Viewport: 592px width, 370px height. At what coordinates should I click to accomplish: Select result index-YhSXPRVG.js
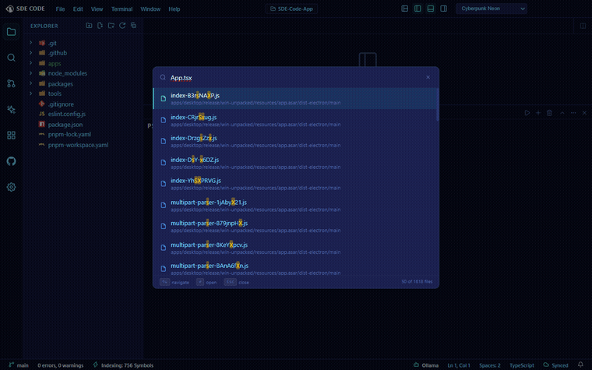click(x=294, y=184)
